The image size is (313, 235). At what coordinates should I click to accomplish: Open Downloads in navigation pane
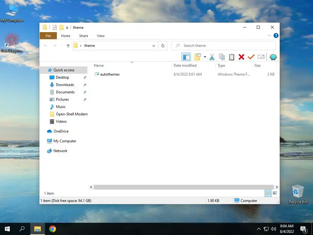pyautogui.click(x=65, y=85)
